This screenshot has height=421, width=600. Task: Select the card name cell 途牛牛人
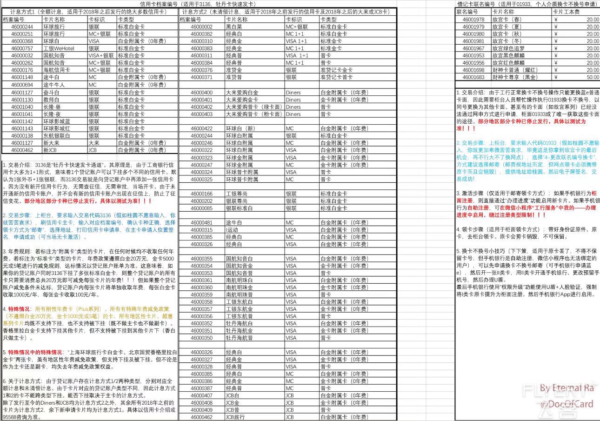[65, 85]
